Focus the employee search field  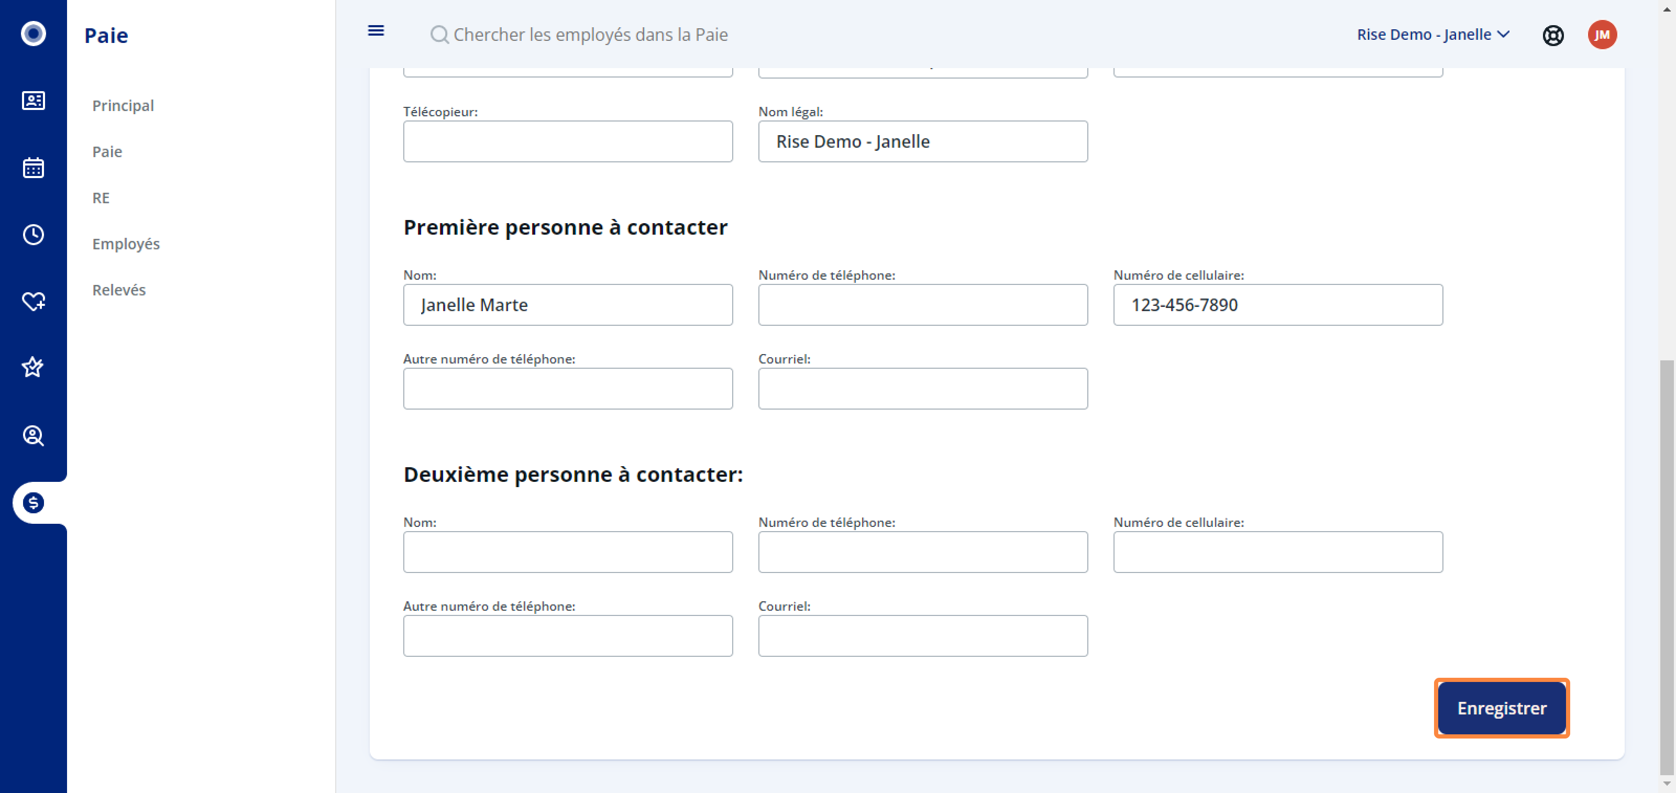pyautogui.click(x=591, y=35)
